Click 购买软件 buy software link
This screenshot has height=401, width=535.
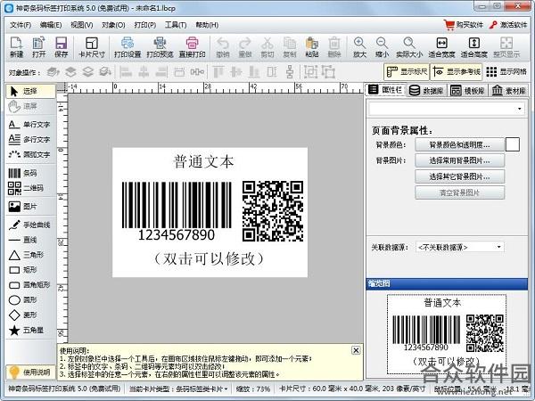click(464, 25)
